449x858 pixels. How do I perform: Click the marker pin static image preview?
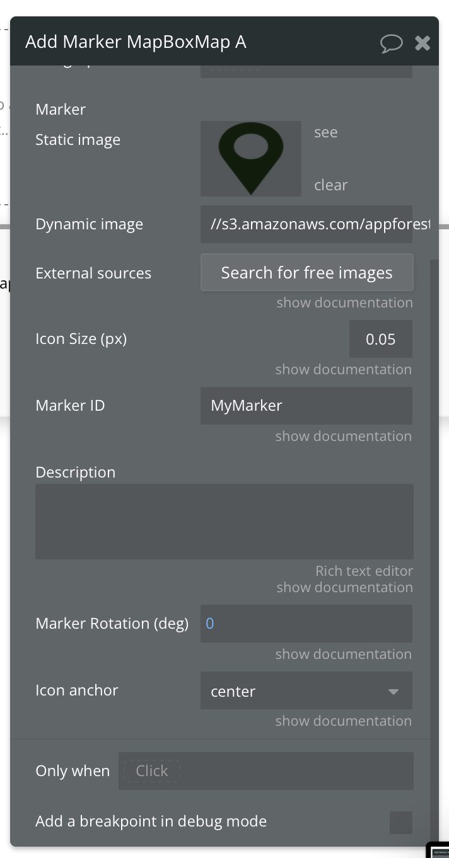[250, 158]
